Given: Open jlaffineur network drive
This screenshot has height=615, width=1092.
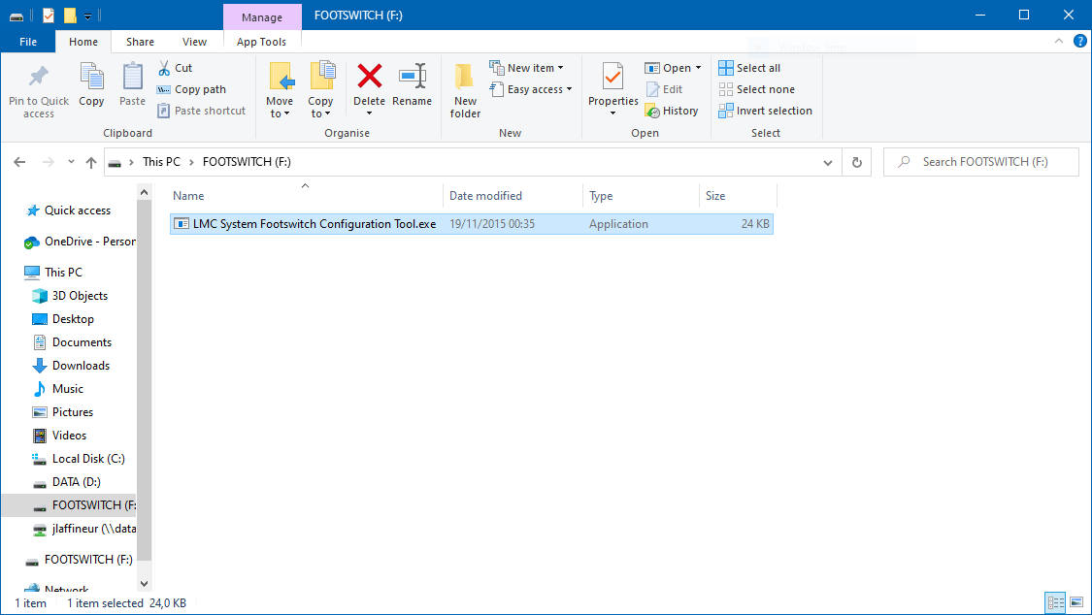Looking at the screenshot, I should tap(83, 529).
